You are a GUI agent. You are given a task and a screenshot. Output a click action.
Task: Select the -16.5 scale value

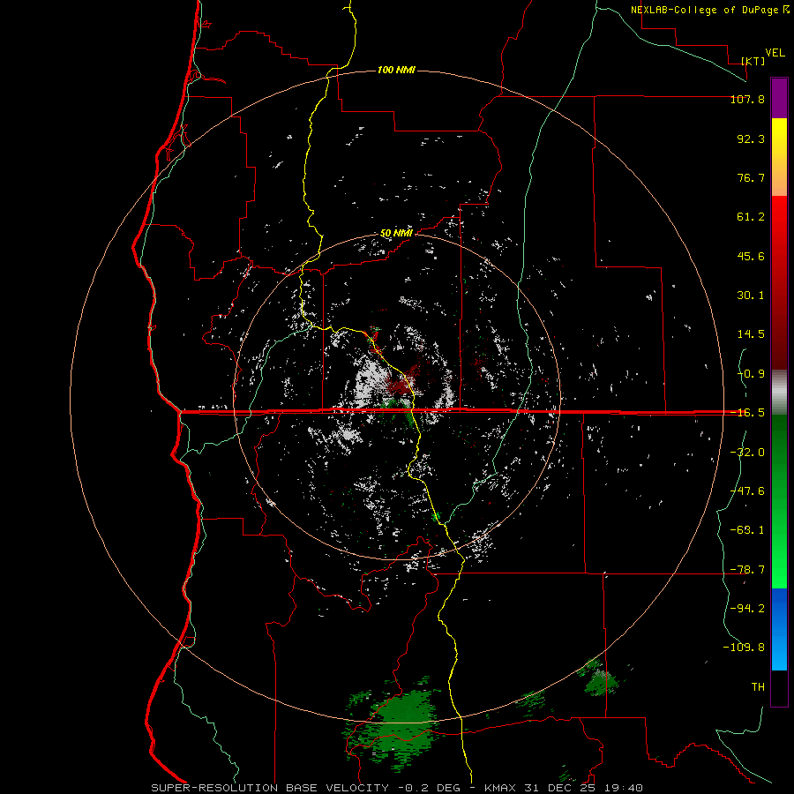pos(747,413)
